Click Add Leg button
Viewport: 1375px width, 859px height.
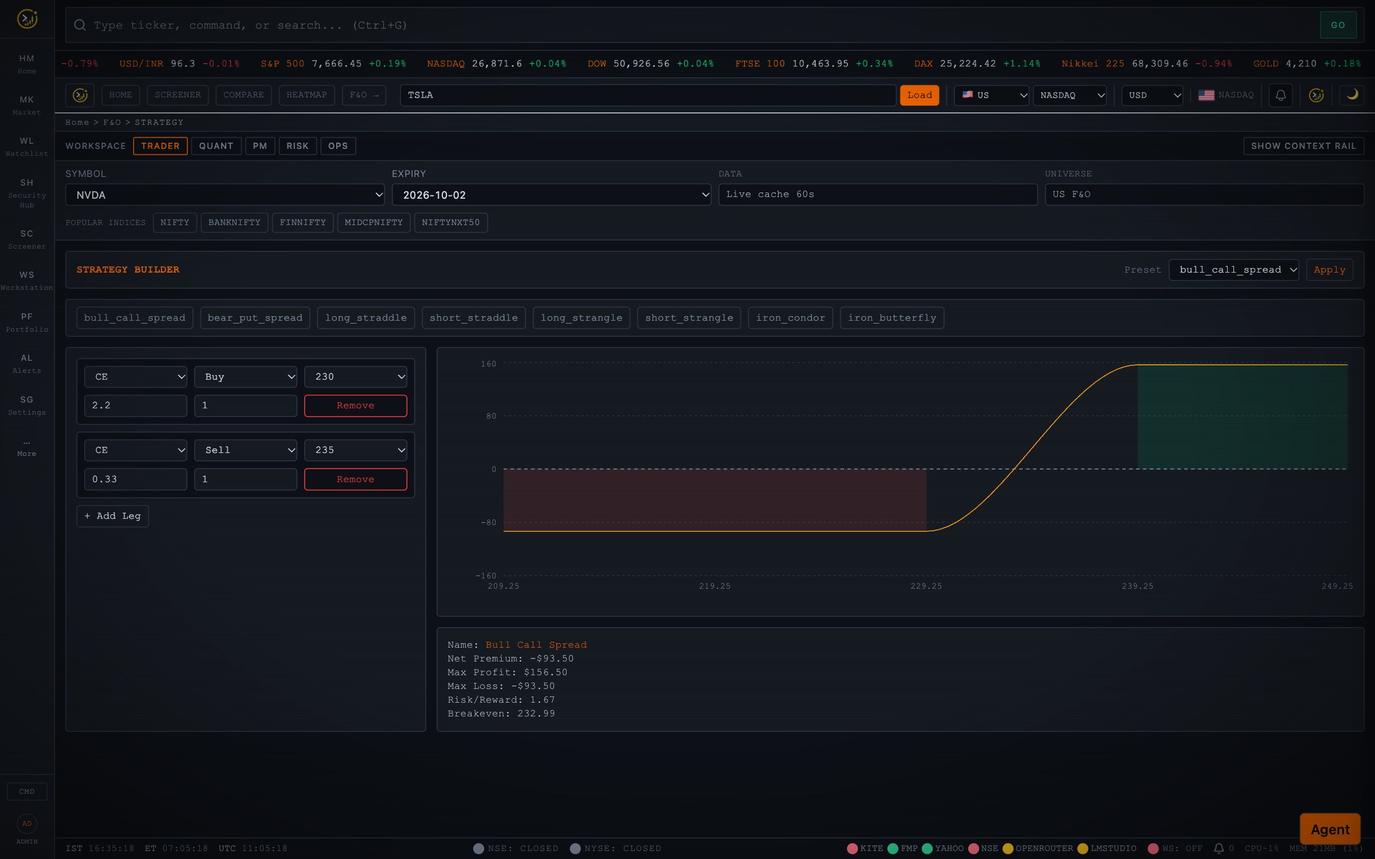coord(113,516)
